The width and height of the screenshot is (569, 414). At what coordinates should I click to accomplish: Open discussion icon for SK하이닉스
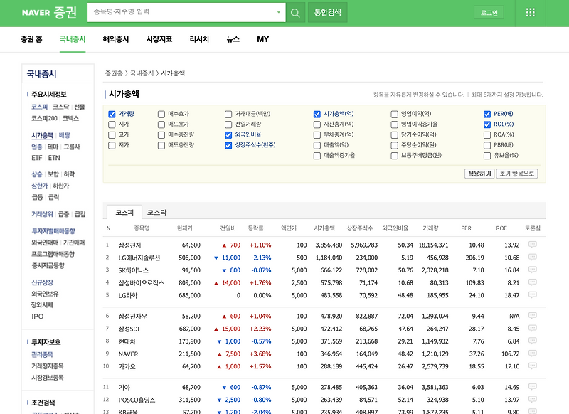tap(532, 270)
